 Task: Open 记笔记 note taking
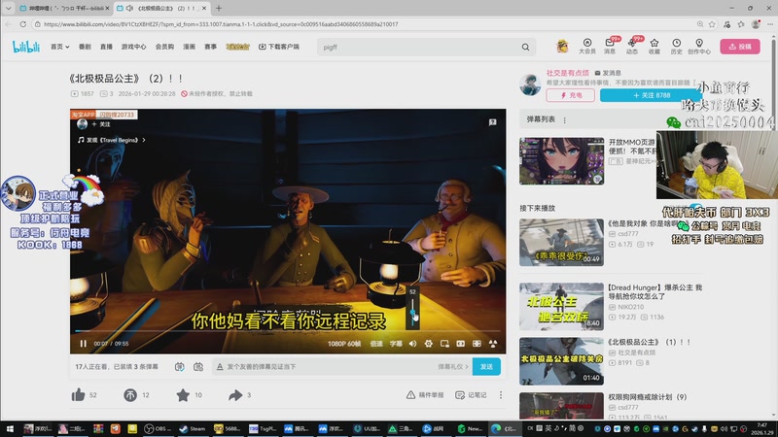click(471, 395)
